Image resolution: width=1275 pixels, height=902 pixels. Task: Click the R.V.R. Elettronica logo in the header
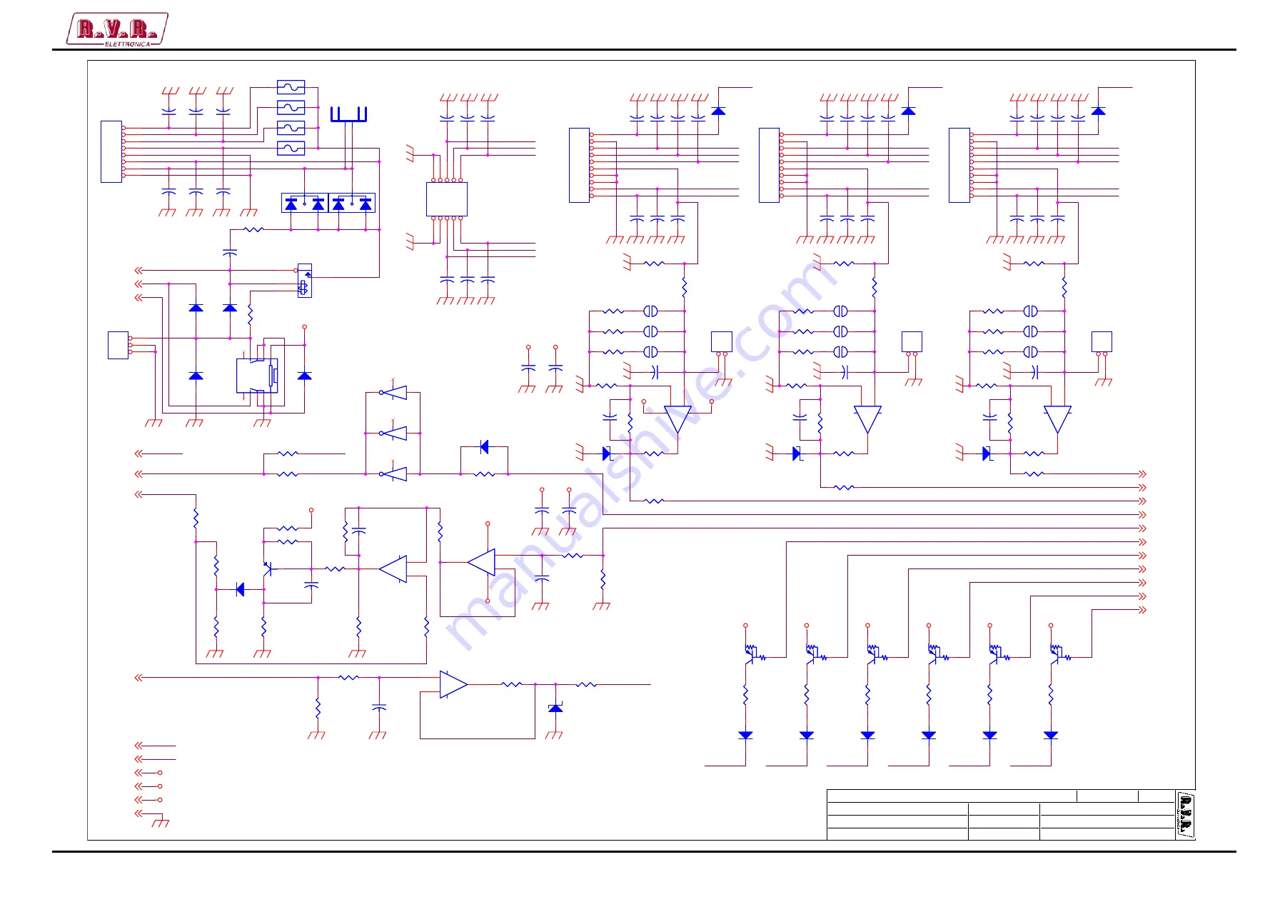pos(118,30)
